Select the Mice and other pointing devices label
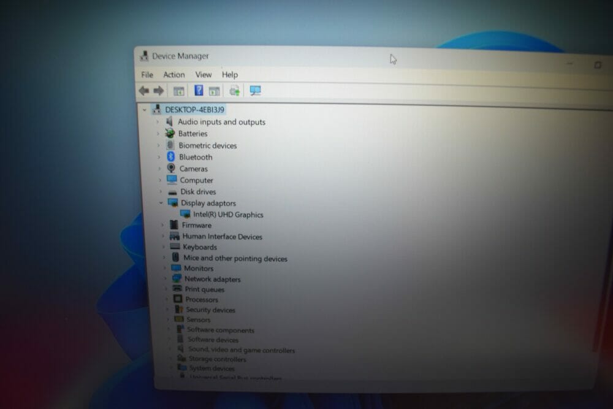This screenshot has width=613, height=409. pyautogui.click(x=235, y=258)
